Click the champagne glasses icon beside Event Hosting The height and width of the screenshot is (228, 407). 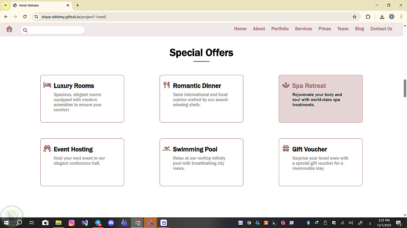(x=47, y=148)
